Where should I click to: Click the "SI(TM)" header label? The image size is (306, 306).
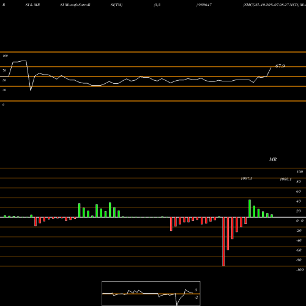tap(116, 5)
